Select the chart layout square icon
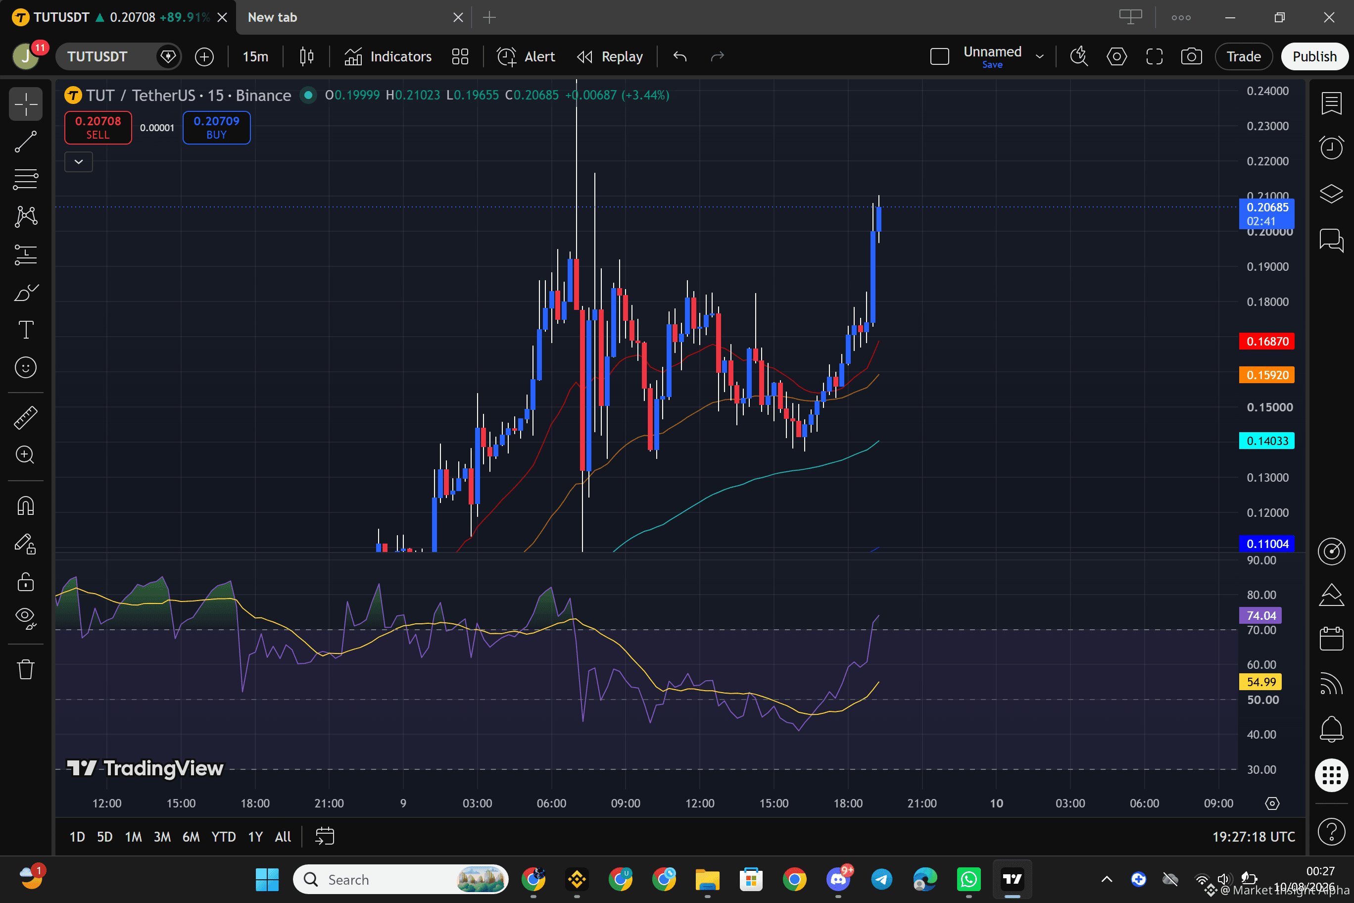 point(939,56)
